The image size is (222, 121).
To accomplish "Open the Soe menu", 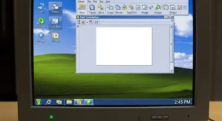I will tap(108, 2).
